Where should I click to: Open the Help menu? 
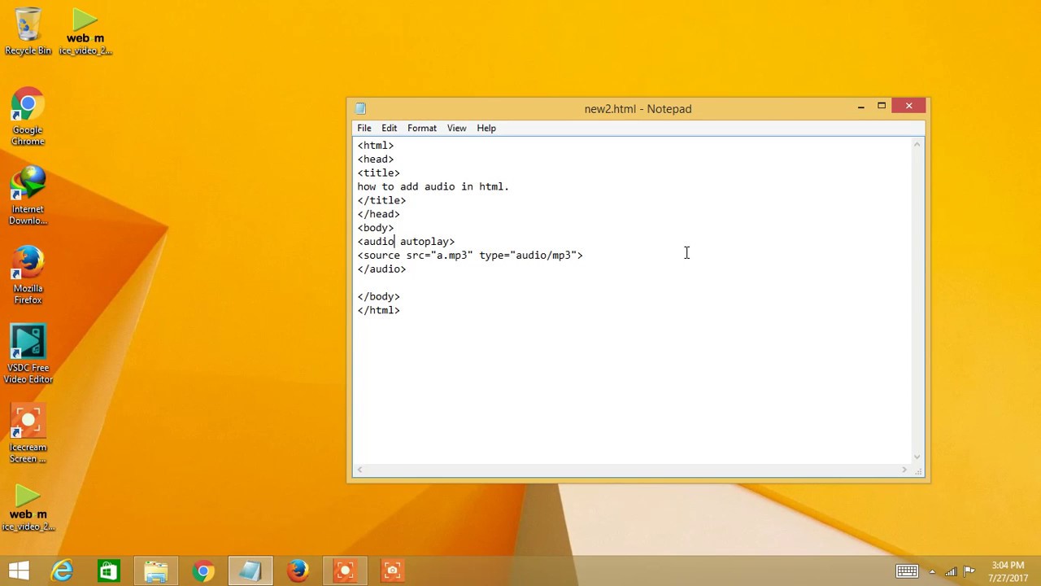point(486,128)
